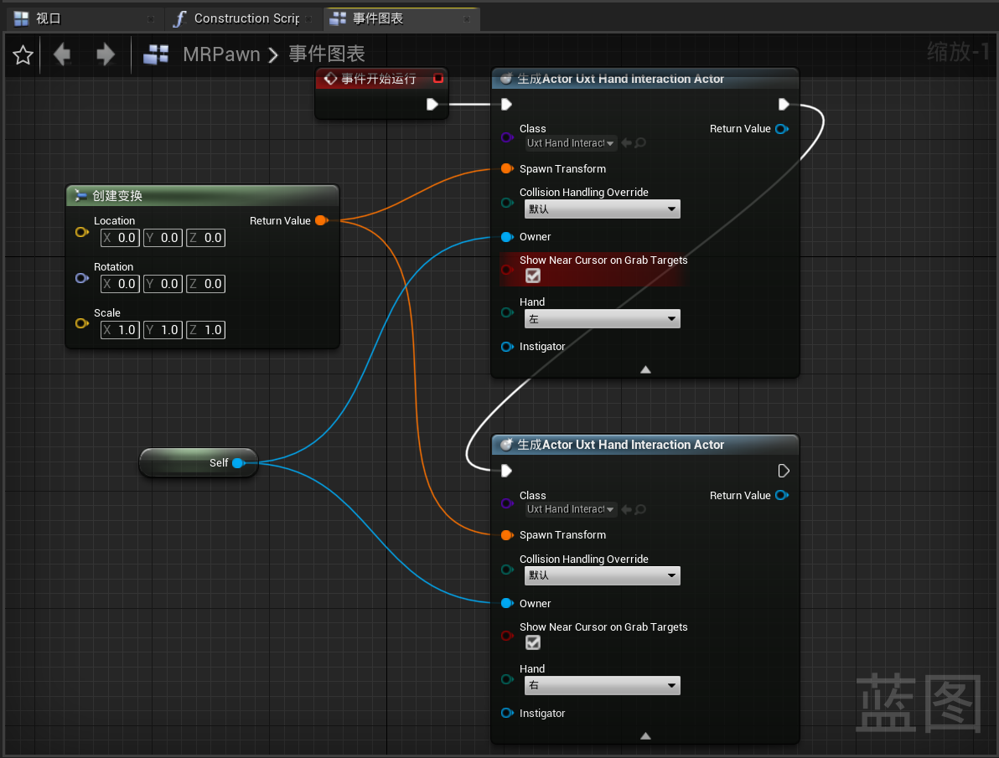Collapse the top spawn node's advanced pins arrow
The width and height of the screenshot is (999, 758).
[x=645, y=369]
